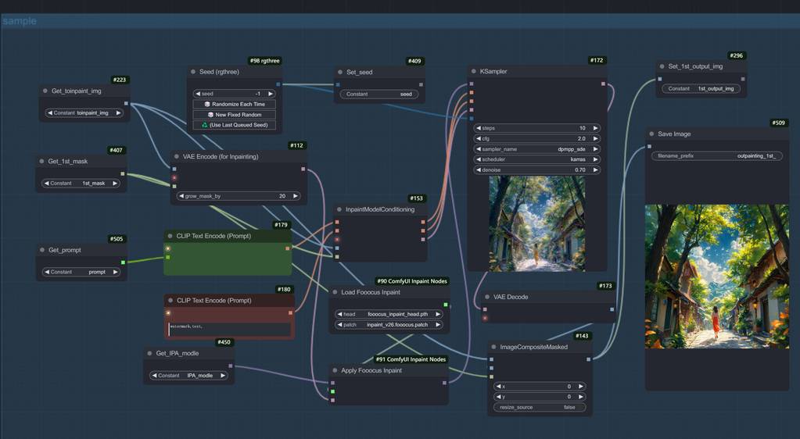Click the dice icon on Randomize Each Time
This screenshot has width=800, height=439.
(x=208, y=104)
